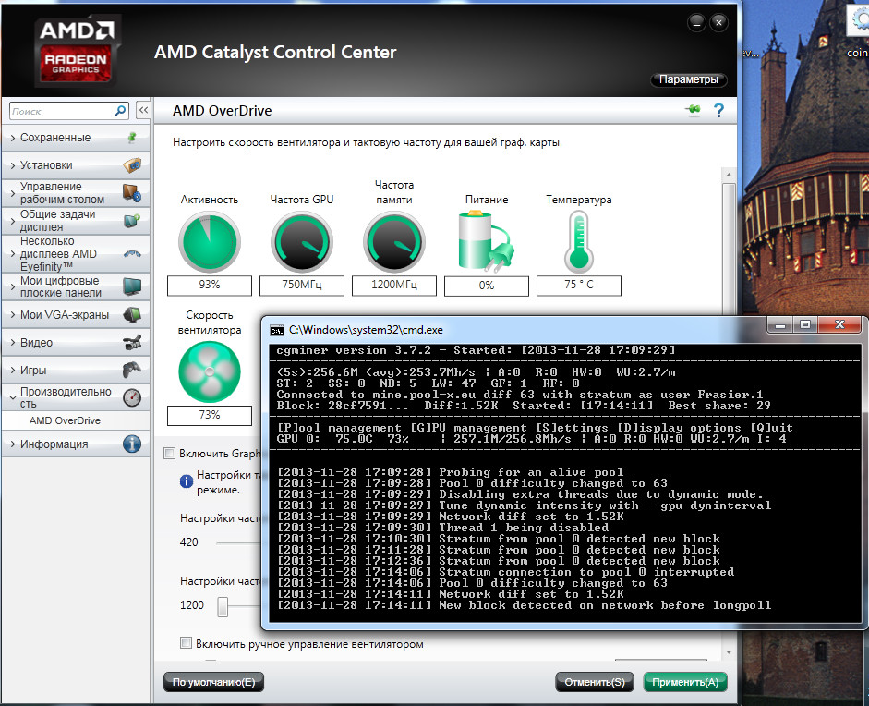Click the Общие задачи дисплея icon

click(132, 220)
